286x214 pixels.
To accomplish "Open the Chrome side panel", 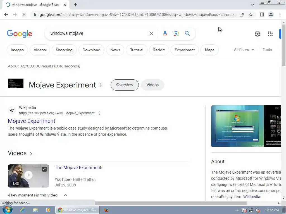I will tap(262, 14).
